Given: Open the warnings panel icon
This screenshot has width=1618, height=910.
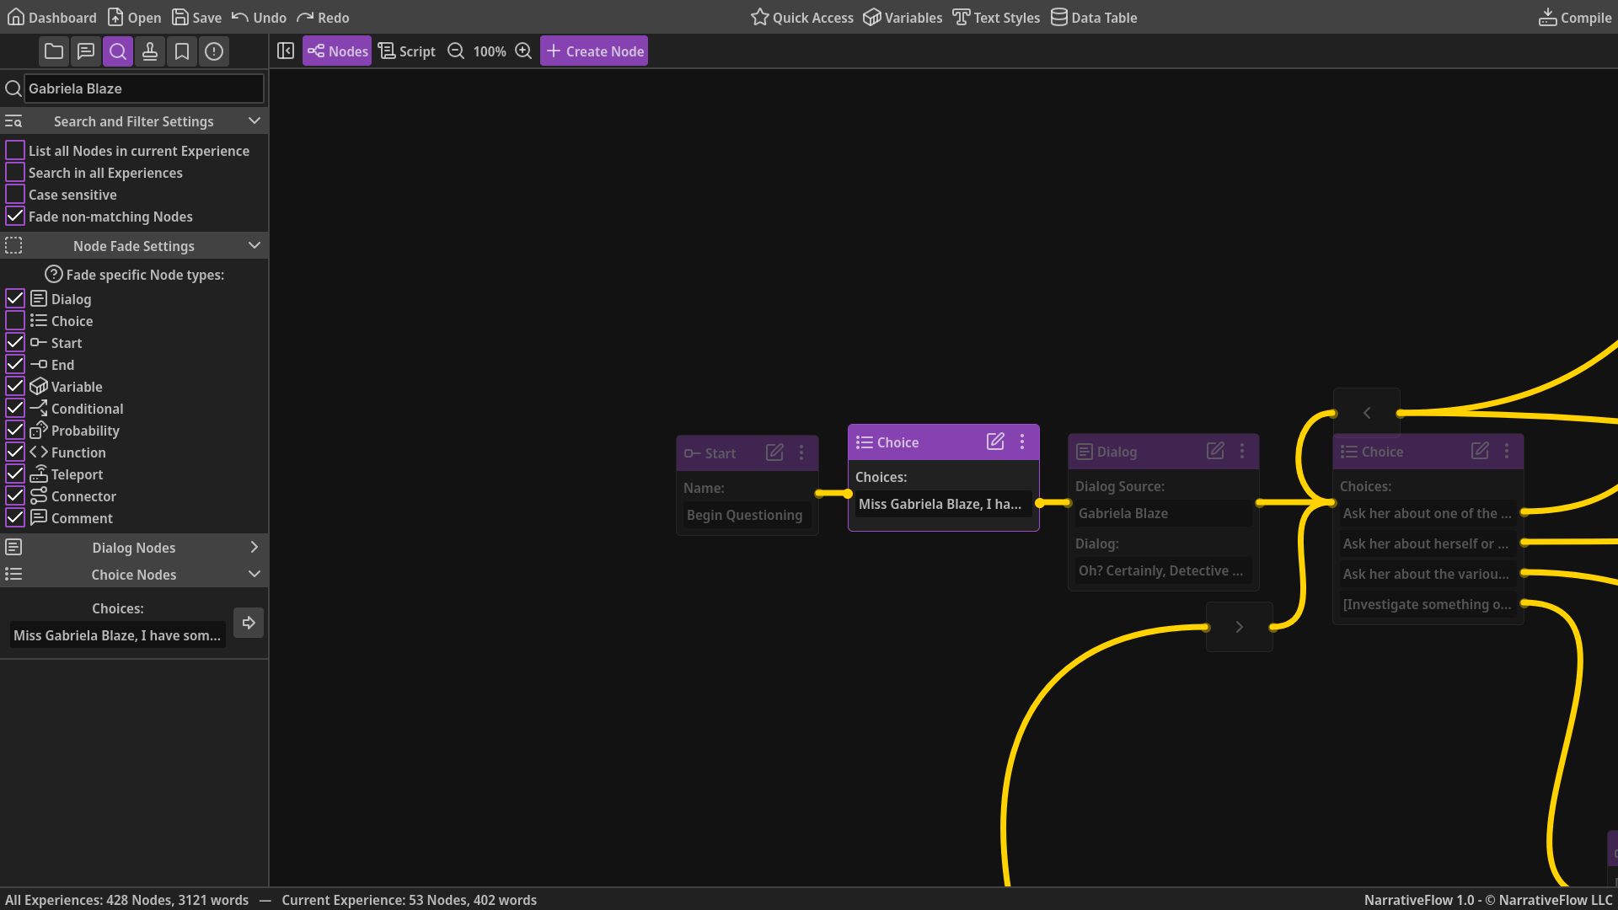Looking at the screenshot, I should (x=214, y=51).
